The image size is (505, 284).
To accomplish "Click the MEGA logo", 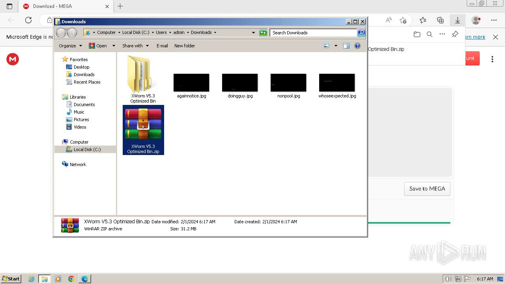I will click(x=13, y=59).
